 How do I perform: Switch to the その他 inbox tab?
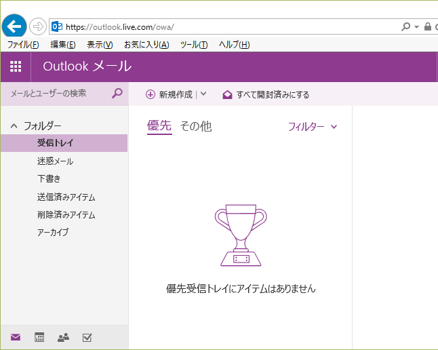(x=196, y=126)
